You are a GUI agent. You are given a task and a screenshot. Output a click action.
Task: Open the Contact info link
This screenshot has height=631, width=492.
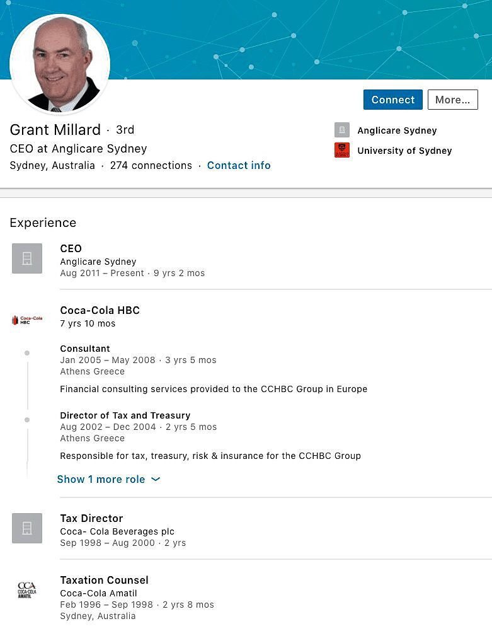tap(239, 165)
